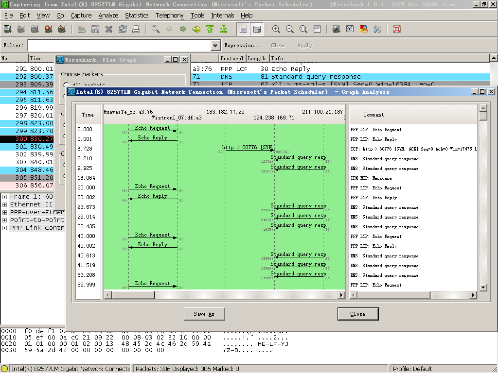Open capture options from the toolbar

[21, 29]
